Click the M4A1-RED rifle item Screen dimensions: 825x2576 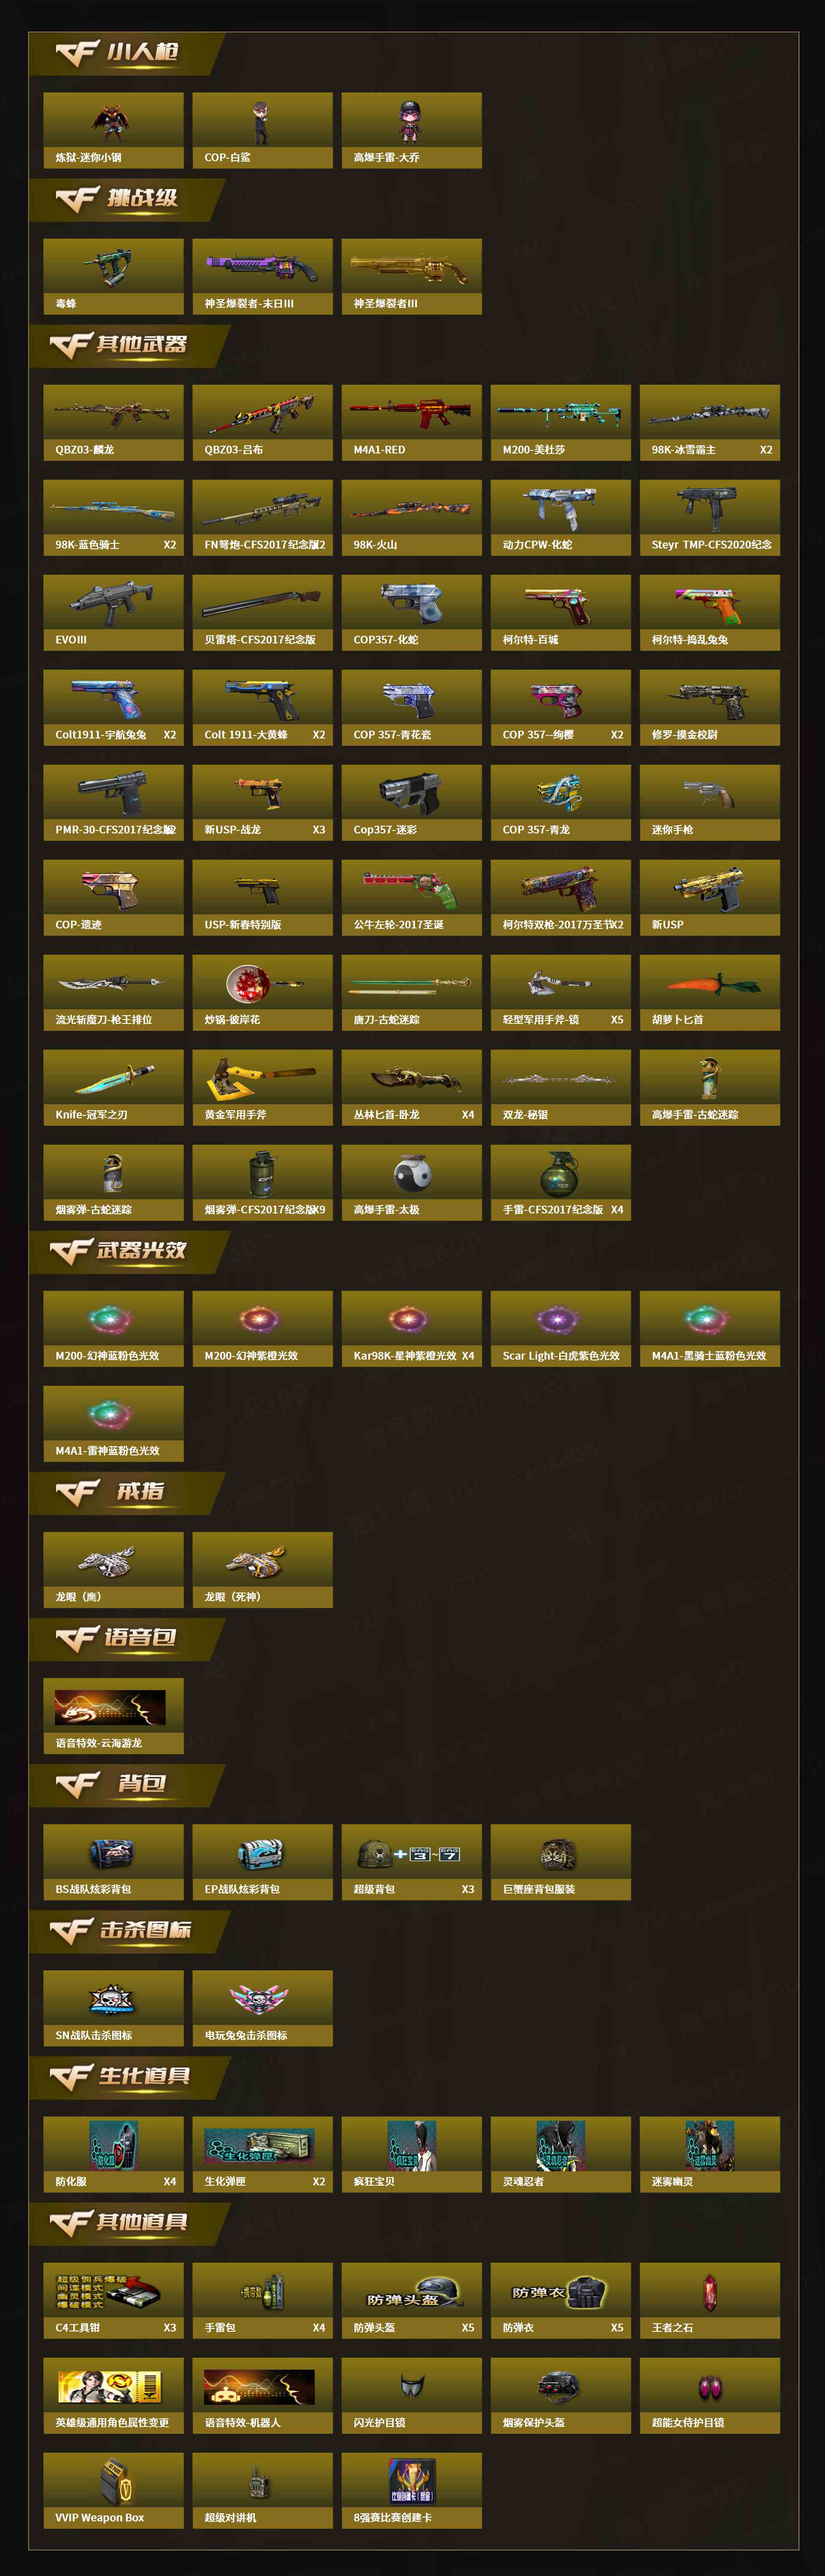click(411, 422)
